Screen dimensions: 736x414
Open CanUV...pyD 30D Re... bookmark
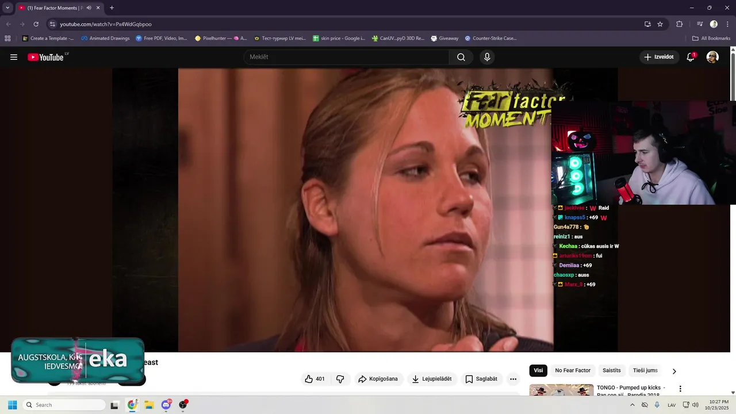pos(398,39)
